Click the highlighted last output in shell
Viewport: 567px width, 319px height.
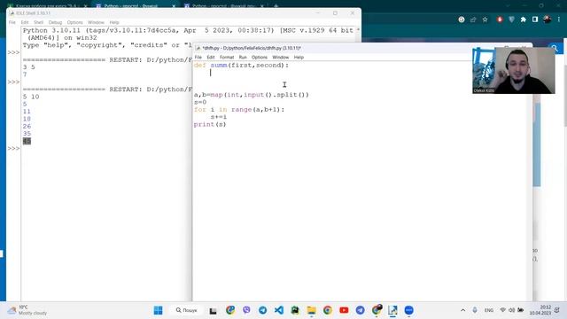pyautogui.click(x=27, y=141)
